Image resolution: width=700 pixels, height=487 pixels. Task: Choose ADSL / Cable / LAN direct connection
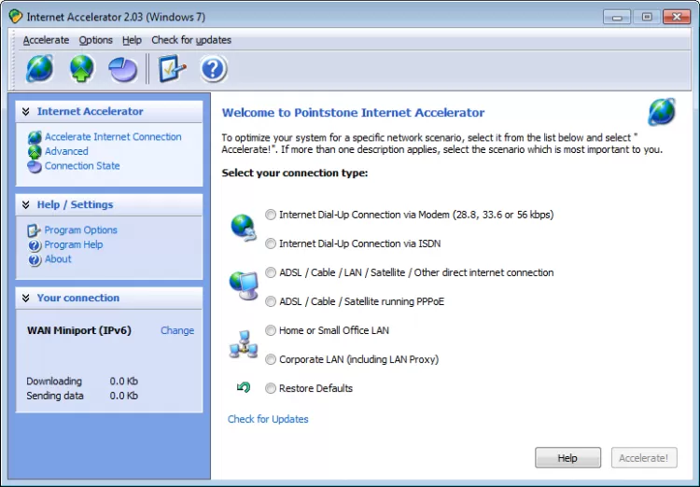pos(271,272)
